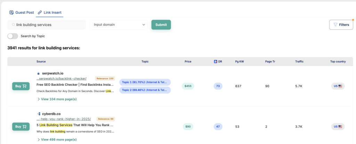Image resolution: width=356 pixels, height=144 pixels.
Task: Click the DR 73 badge
Action: (218, 86)
